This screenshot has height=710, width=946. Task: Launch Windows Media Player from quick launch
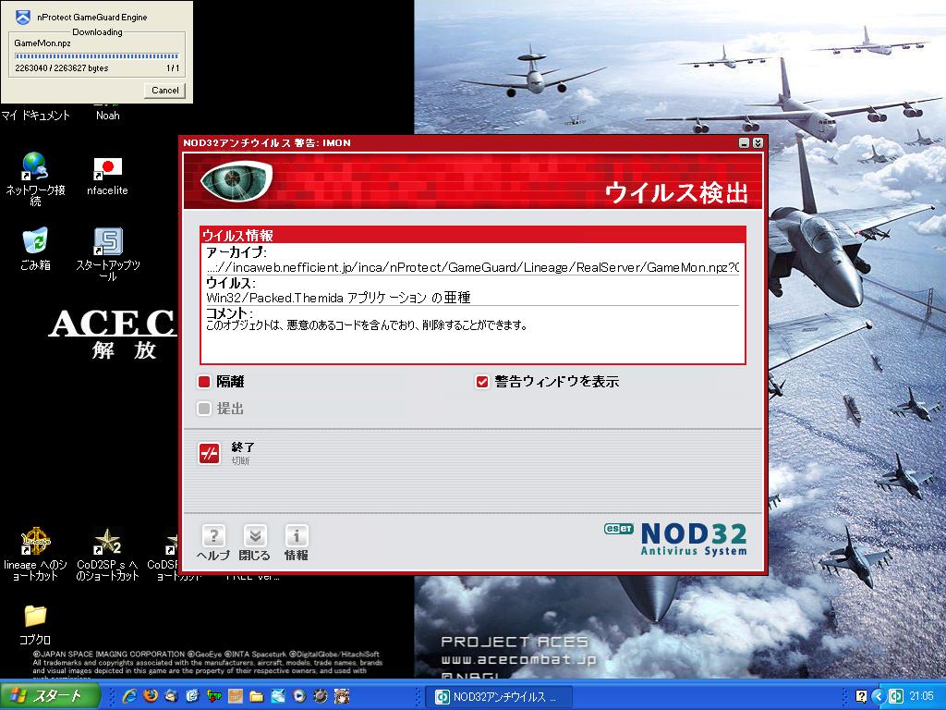click(x=299, y=696)
